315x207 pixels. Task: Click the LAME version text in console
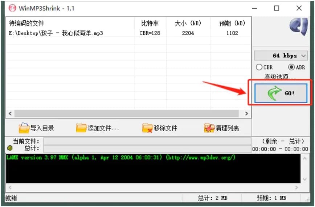[121, 157]
